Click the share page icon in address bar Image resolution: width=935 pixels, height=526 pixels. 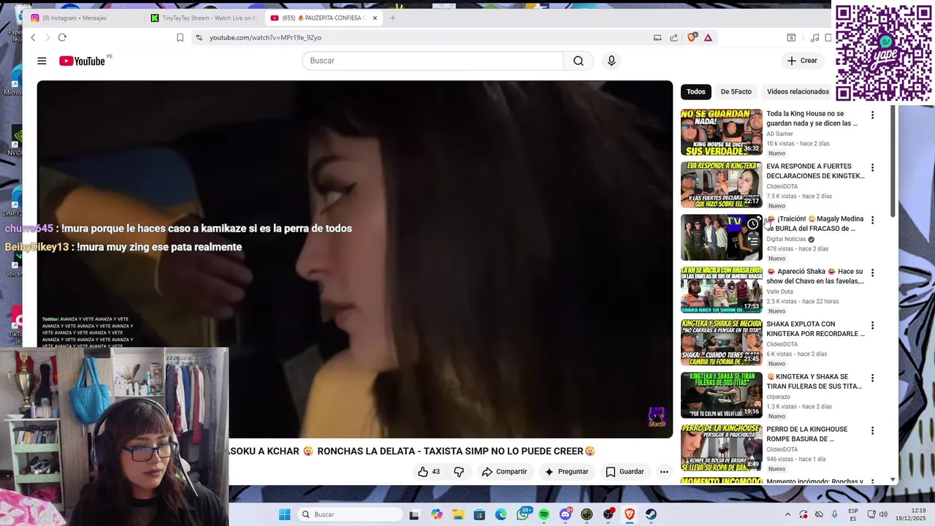673,37
